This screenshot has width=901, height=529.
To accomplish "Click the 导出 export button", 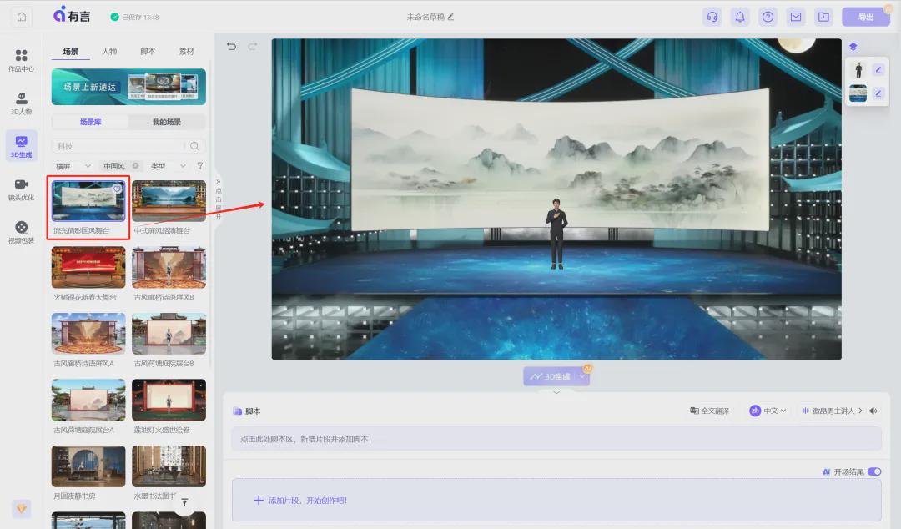I will 866,16.
